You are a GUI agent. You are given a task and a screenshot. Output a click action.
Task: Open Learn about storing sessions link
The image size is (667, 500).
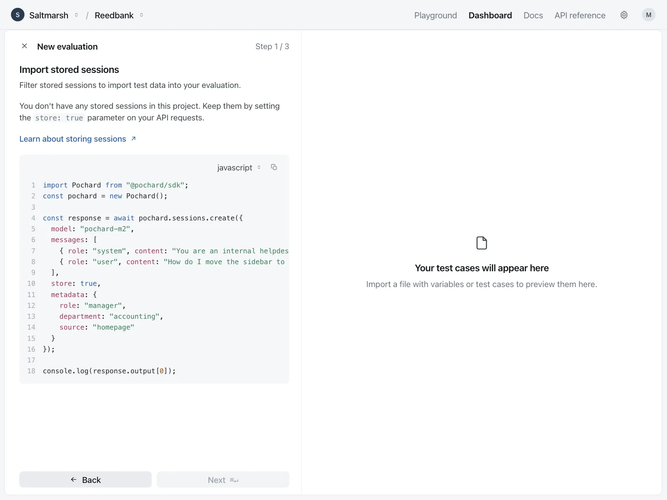coord(78,139)
